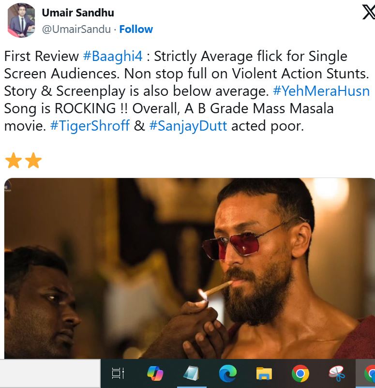
Task: Click the #SanjayDutt hashtag
Action: [188, 126]
